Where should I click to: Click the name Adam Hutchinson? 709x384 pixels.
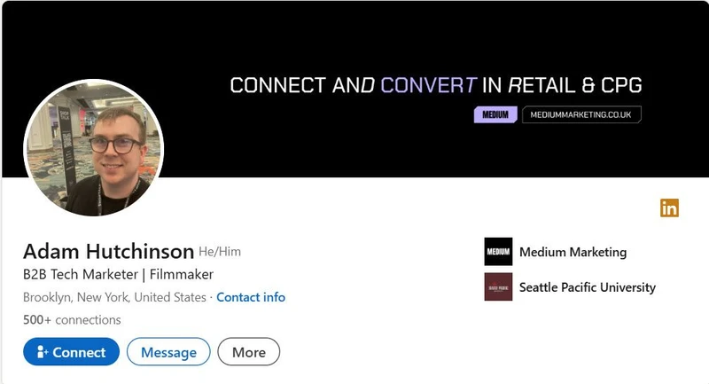point(108,250)
